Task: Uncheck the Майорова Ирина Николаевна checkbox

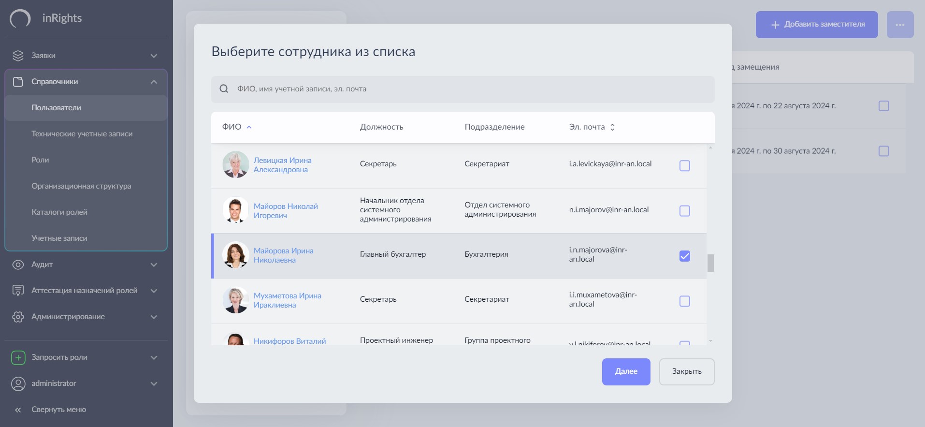Action: pyautogui.click(x=684, y=256)
